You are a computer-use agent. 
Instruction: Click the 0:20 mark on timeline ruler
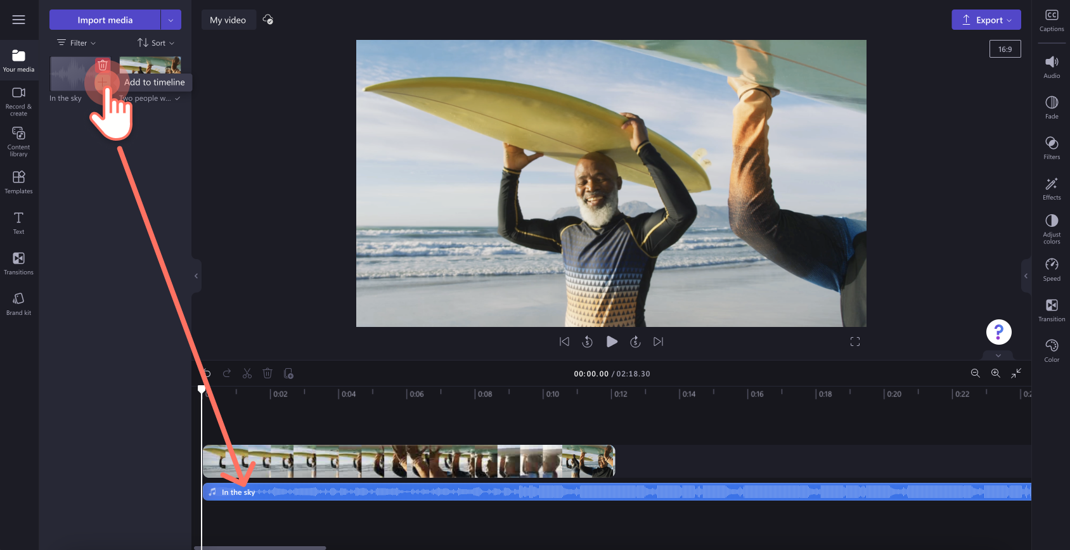coord(894,394)
